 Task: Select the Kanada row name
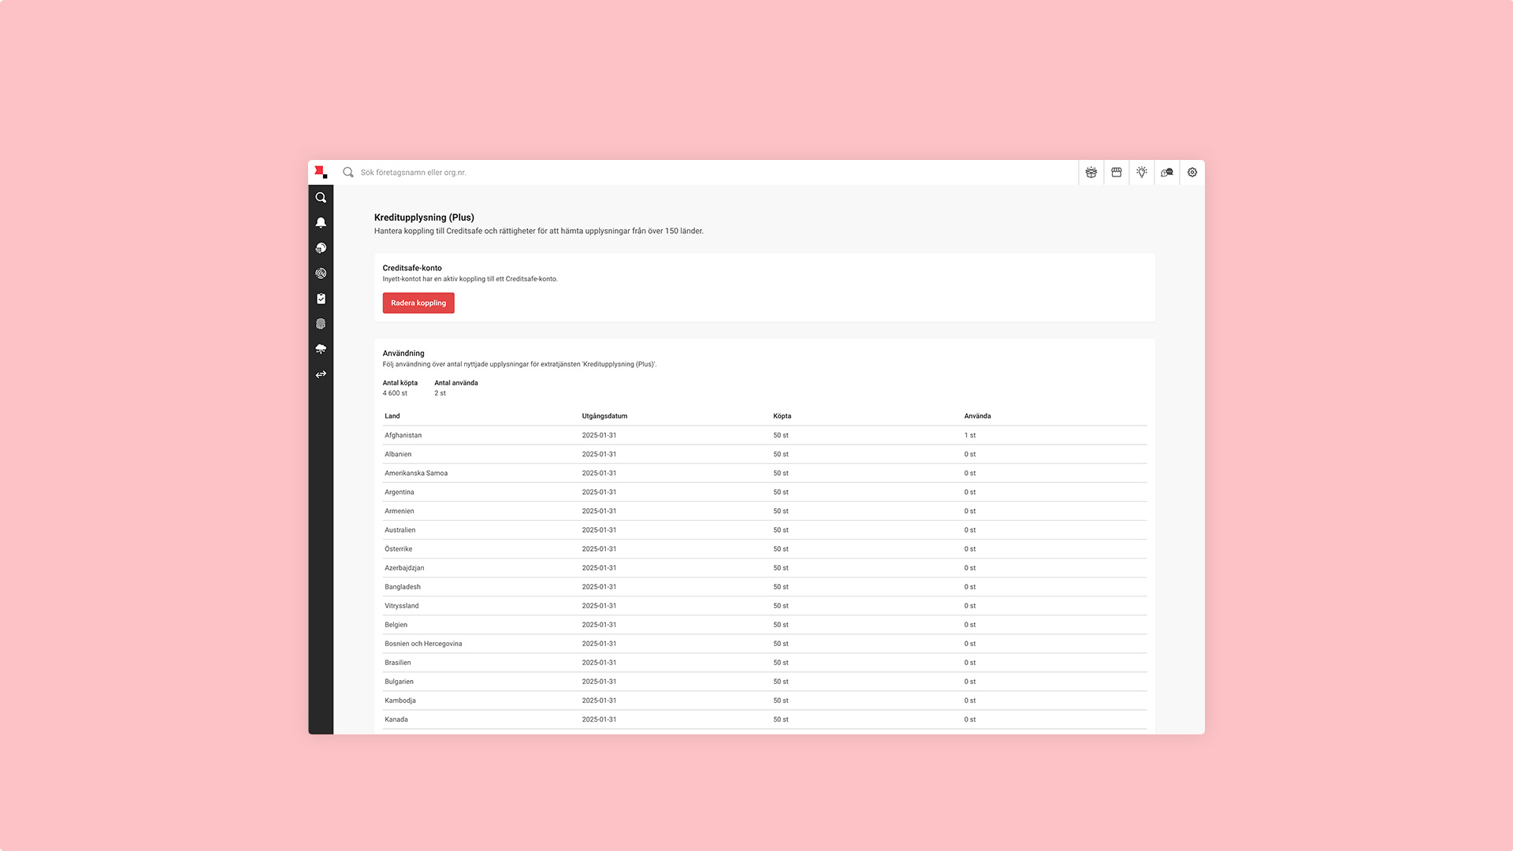click(396, 719)
